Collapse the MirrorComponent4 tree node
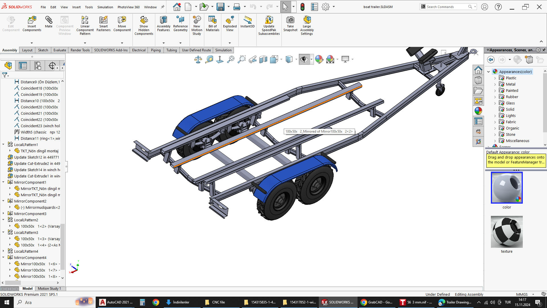This screenshot has height=308, width=547. click(3, 258)
